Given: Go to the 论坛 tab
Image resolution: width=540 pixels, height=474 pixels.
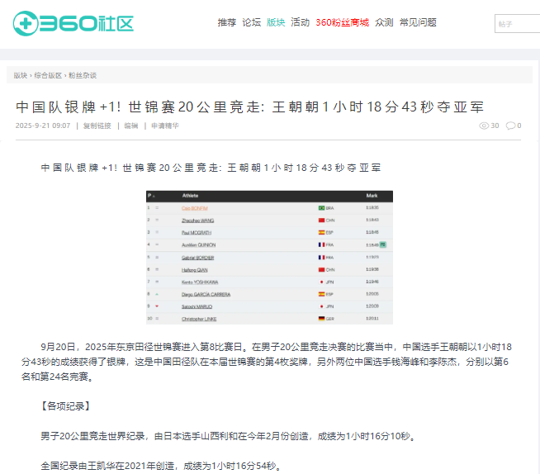Looking at the screenshot, I should (251, 22).
